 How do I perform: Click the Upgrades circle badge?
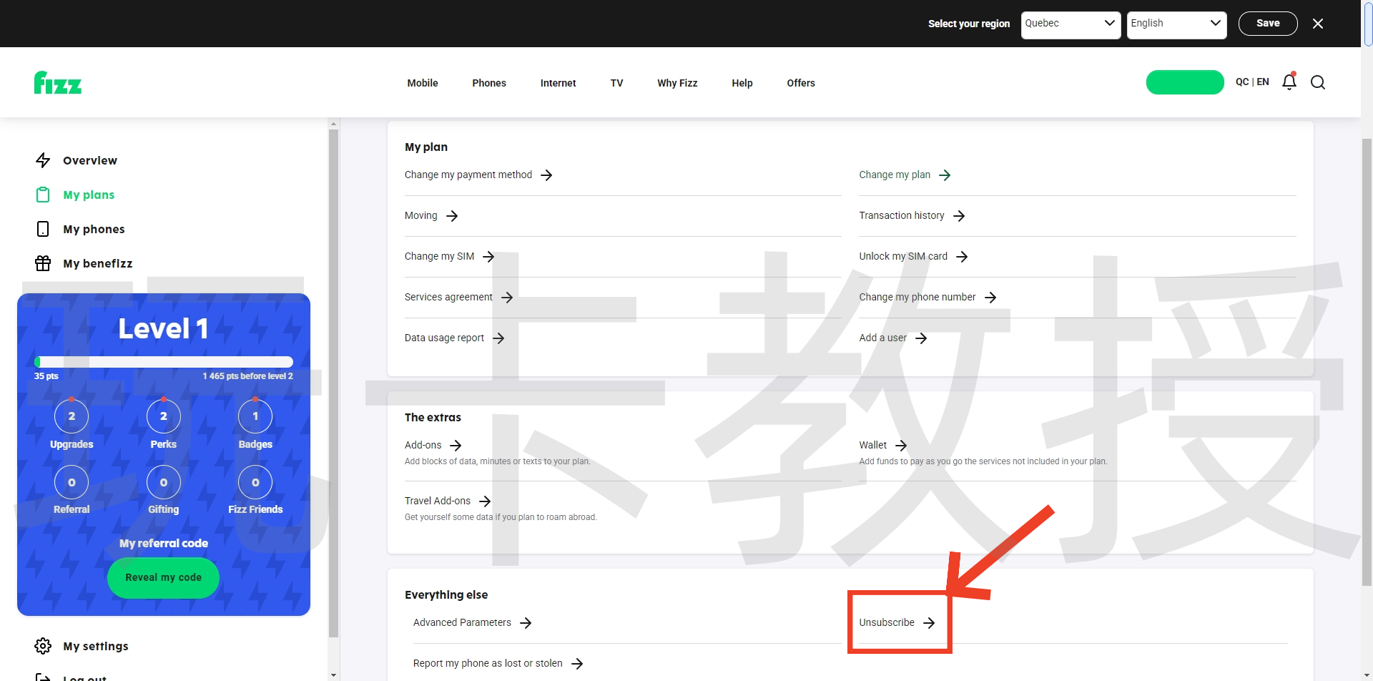(x=72, y=416)
